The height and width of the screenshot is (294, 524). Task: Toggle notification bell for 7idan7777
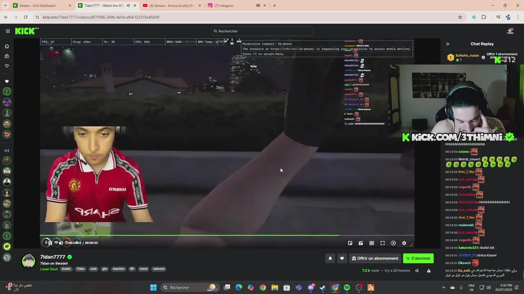(330, 258)
